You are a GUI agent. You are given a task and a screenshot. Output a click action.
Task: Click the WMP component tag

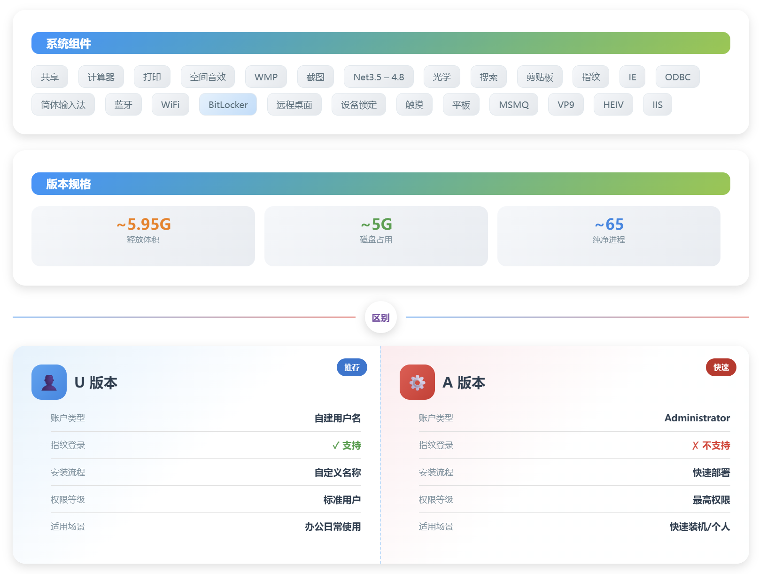[x=266, y=77]
